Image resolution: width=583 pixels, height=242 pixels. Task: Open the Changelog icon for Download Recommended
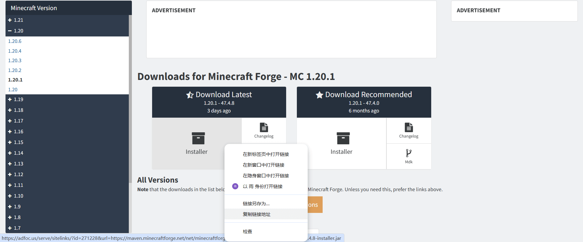click(x=408, y=127)
